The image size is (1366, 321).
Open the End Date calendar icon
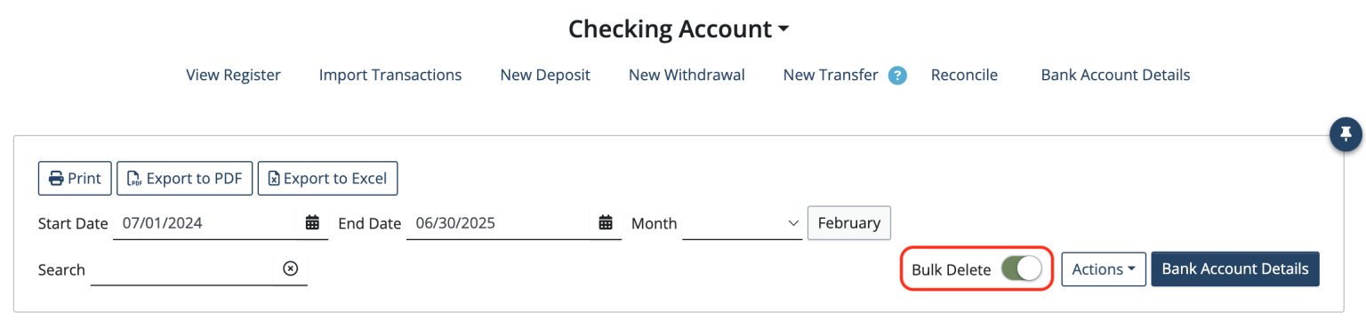pyautogui.click(x=606, y=223)
